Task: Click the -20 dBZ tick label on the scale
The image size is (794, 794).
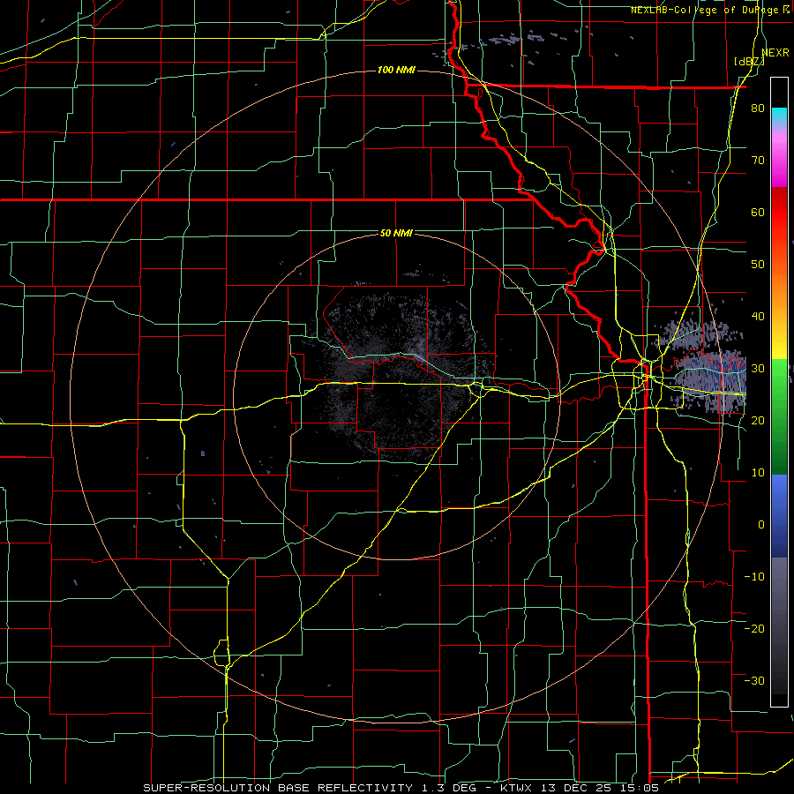Action: click(x=754, y=628)
